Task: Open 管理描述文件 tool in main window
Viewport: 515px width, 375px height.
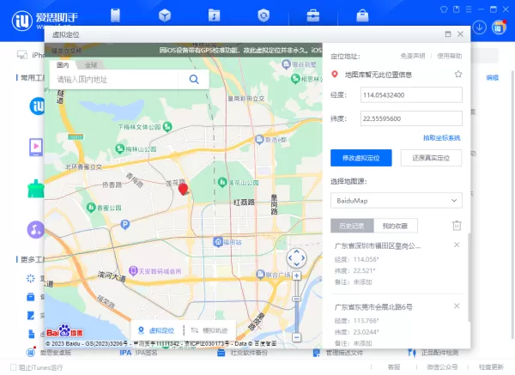Action: click(x=338, y=353)
